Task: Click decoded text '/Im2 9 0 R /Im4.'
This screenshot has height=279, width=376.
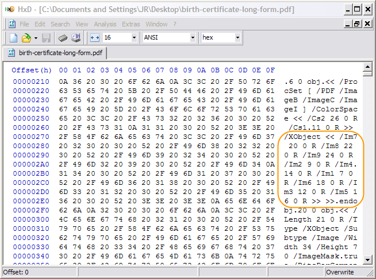Action: point(321,164)
